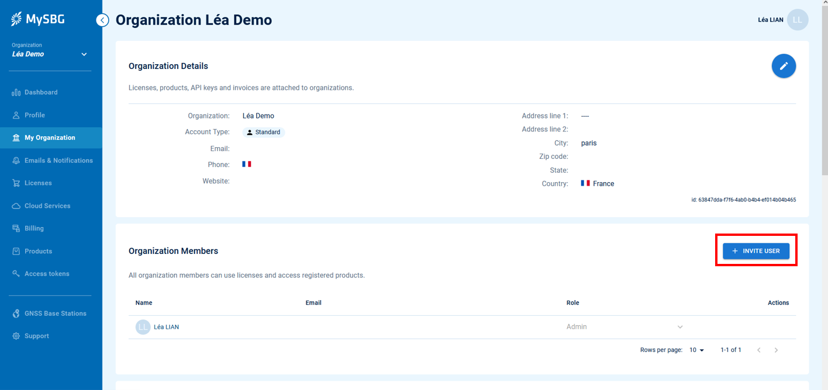
Task: Navigate to Billing section
Action: [34, 228]
